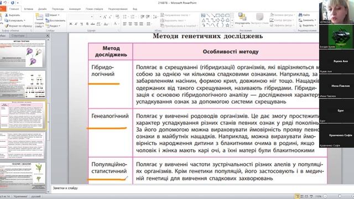Open the Раздел section dropdown
This screenshot has width=354, height=199.
pyautogui.click(x=53, y=26)
